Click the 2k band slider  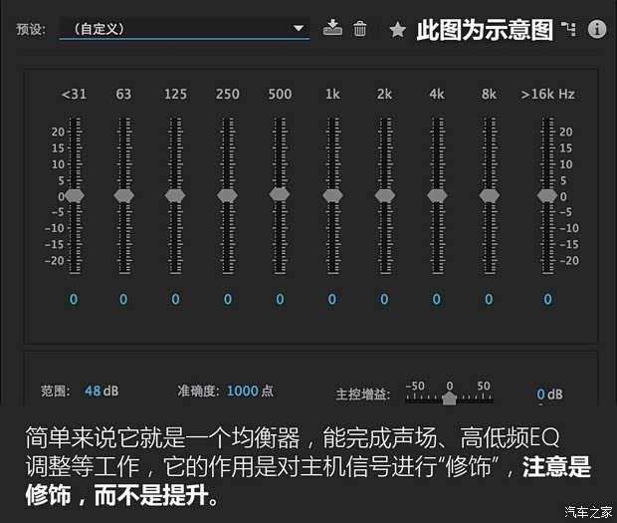[x=385, y=195]
